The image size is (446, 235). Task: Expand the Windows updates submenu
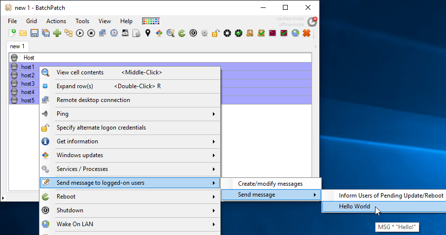tap(130, 155)
